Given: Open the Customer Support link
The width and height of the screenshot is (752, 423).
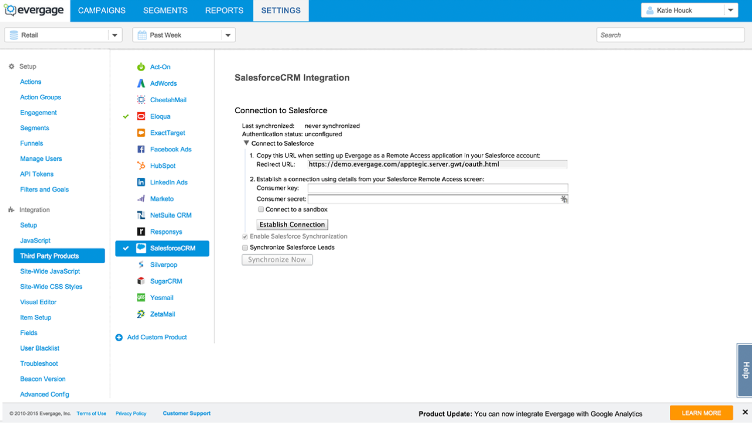Looking at the screenshot, I should [x=186, y=413].
